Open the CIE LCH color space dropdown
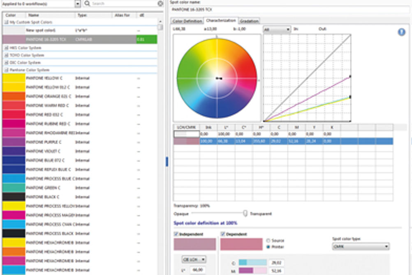This screenshot has width=412, height=275. pyautogui.click(x=194, y=259)
